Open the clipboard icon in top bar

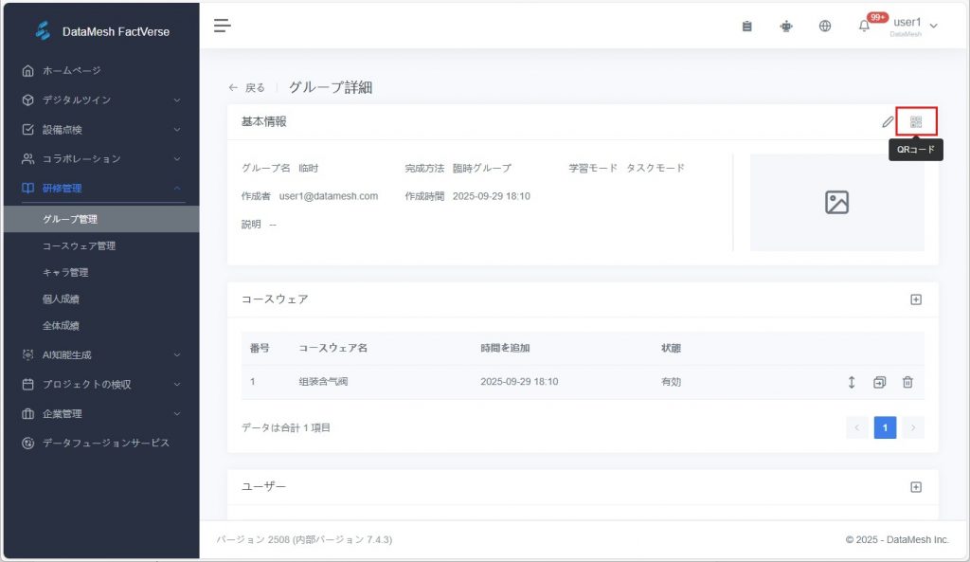(746, 26)
